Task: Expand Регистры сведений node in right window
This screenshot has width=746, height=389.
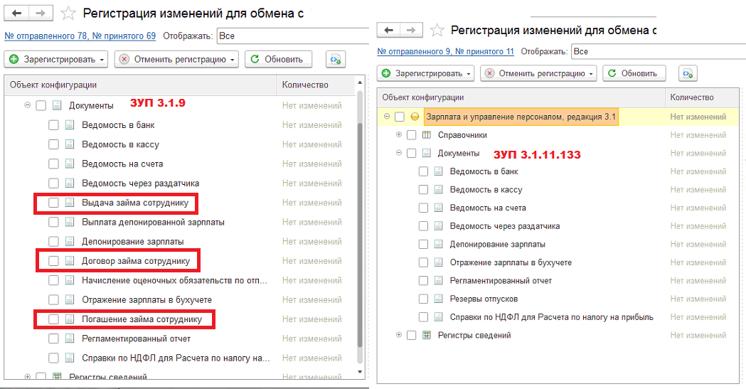Action: [x=399, y=335]
